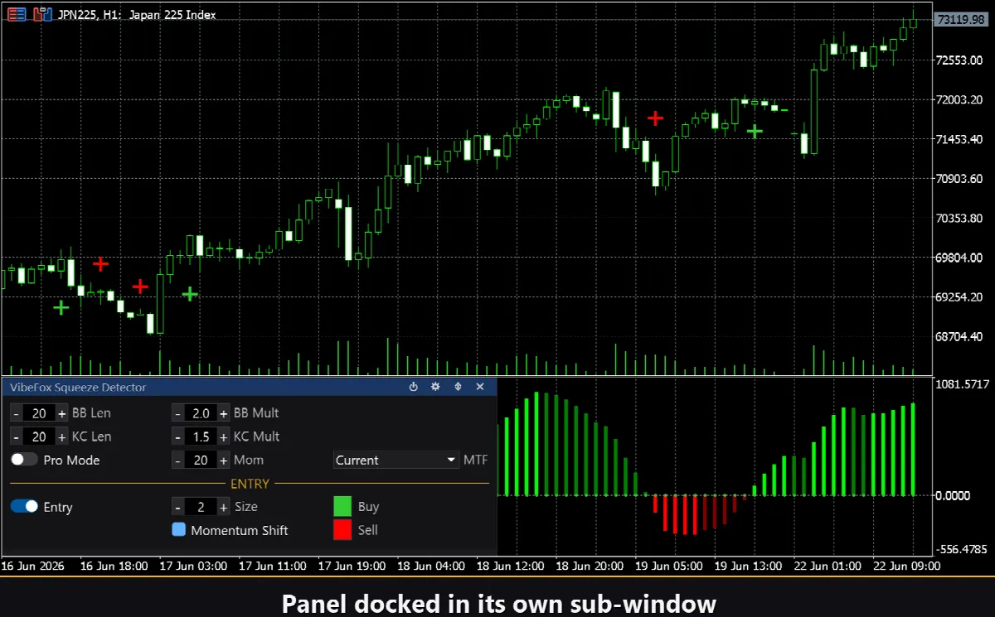The height and width of the screenshot is (617, 995).
Task: Click the candlestick chart icon beside JPN225
Action: point(41,14)
